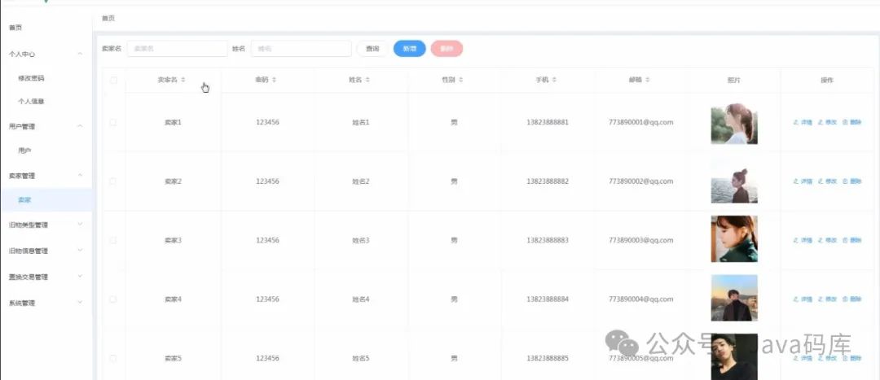Expand the 系统管理 sidebar group

(46, 303)
